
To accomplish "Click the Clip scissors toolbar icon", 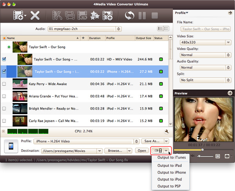I will (x=56, y=16).
